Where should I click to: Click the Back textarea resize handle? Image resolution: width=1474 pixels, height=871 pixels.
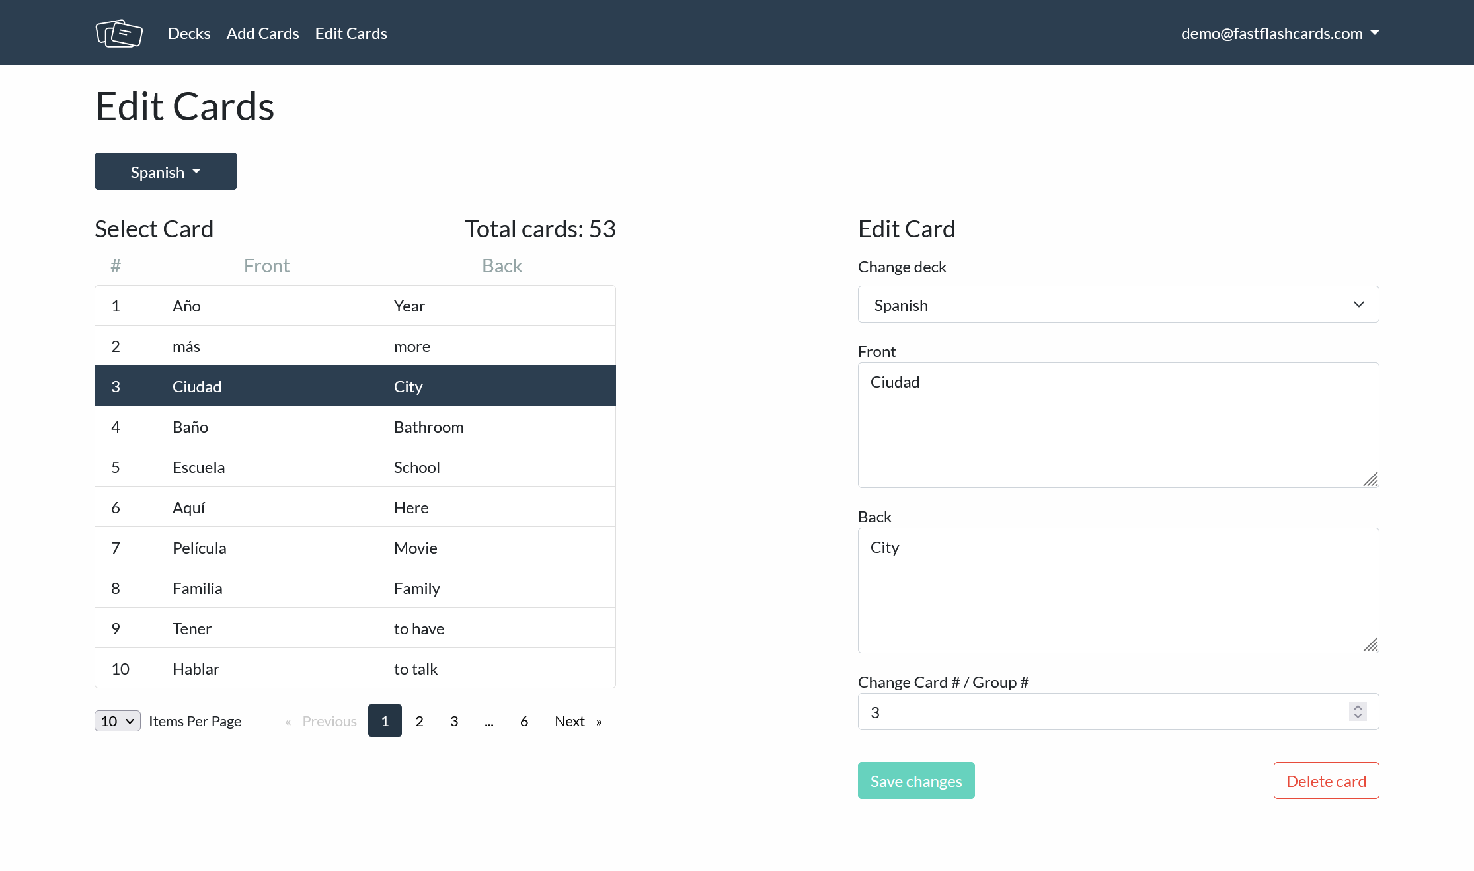point(1370,645)
